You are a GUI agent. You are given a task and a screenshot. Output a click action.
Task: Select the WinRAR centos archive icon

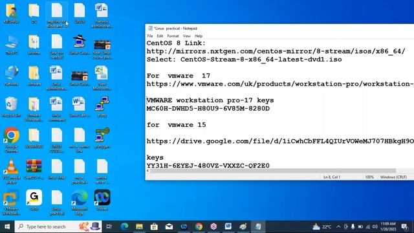tap(34, 170)
